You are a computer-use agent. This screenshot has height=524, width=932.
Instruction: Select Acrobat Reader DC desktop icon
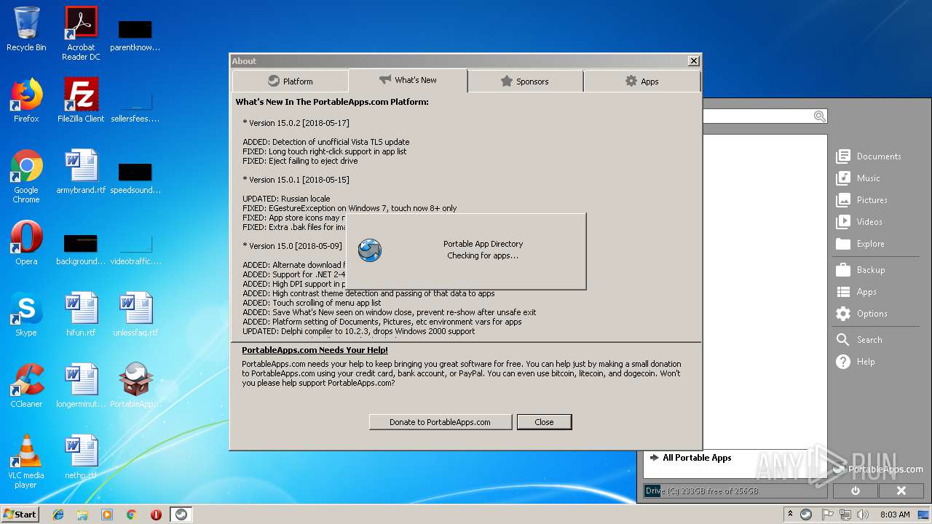pyautogui.click(x=81, y=33)
